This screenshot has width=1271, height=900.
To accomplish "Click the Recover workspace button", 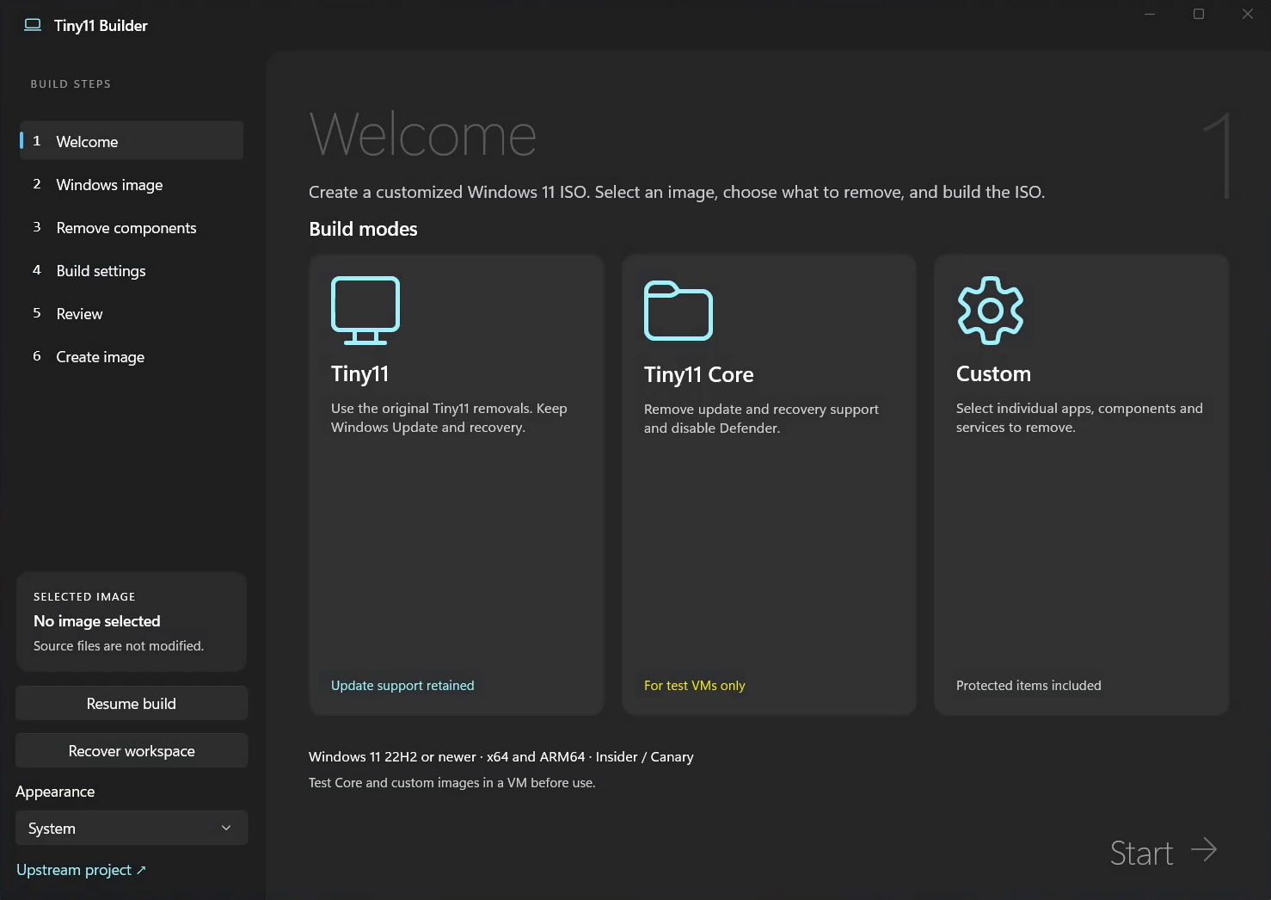I will pos(132,750).
